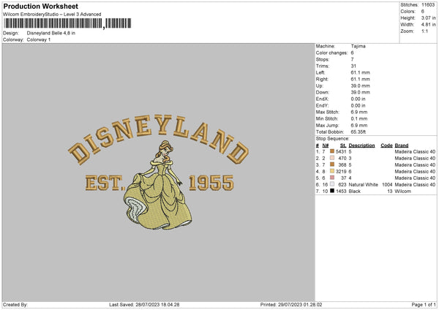This screenshot has width=439, height=310.
Task: Select the Total Bobbin value 65.35ft
Action: [359, 132]
